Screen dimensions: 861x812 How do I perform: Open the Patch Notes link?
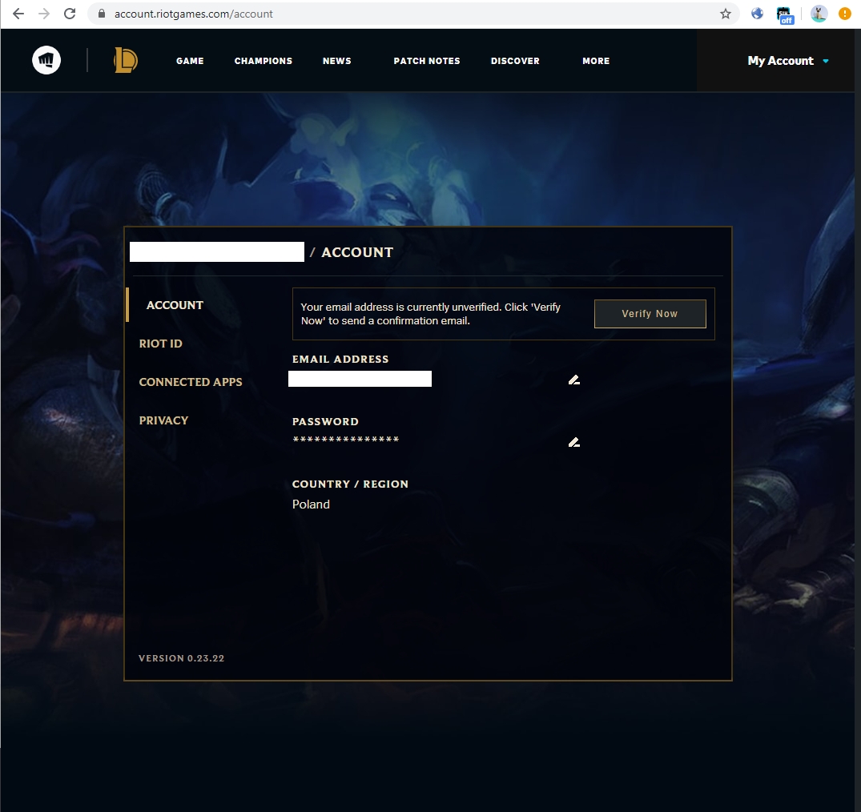point(427,61)
